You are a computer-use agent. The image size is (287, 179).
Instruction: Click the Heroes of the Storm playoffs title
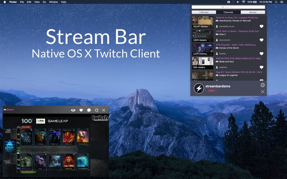tap(236, 45)
